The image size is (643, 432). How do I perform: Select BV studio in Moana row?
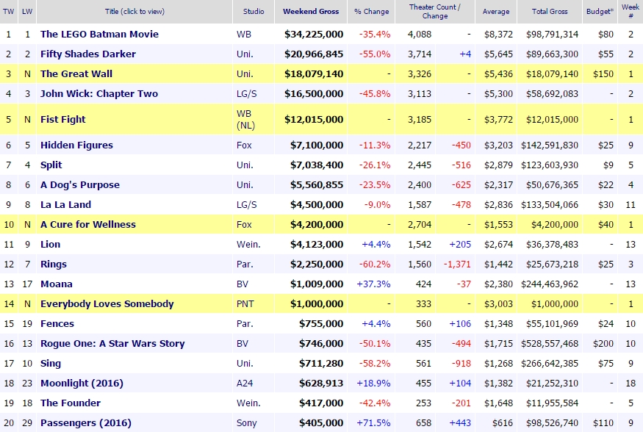coord(243,284)
